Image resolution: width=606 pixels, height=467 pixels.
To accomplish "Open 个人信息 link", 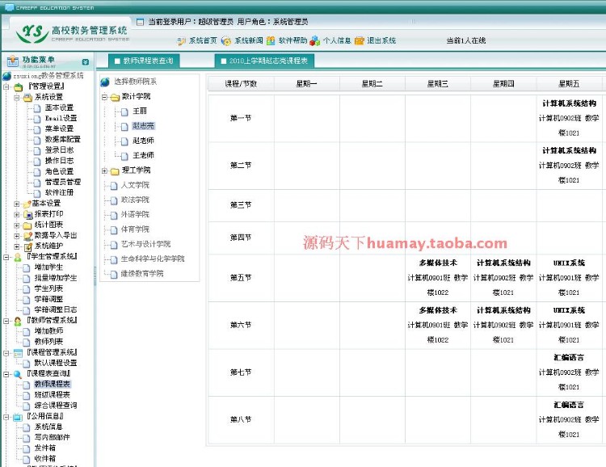I will [x=337, y=40].
